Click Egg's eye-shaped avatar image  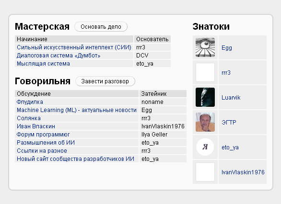(205, 47)
